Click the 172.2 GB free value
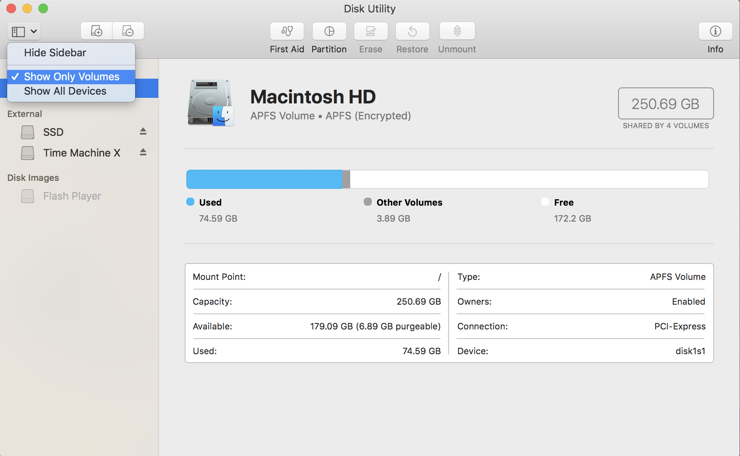Image resolution: width=740 pixels, height=456 pixels. (x=572, y=218)
